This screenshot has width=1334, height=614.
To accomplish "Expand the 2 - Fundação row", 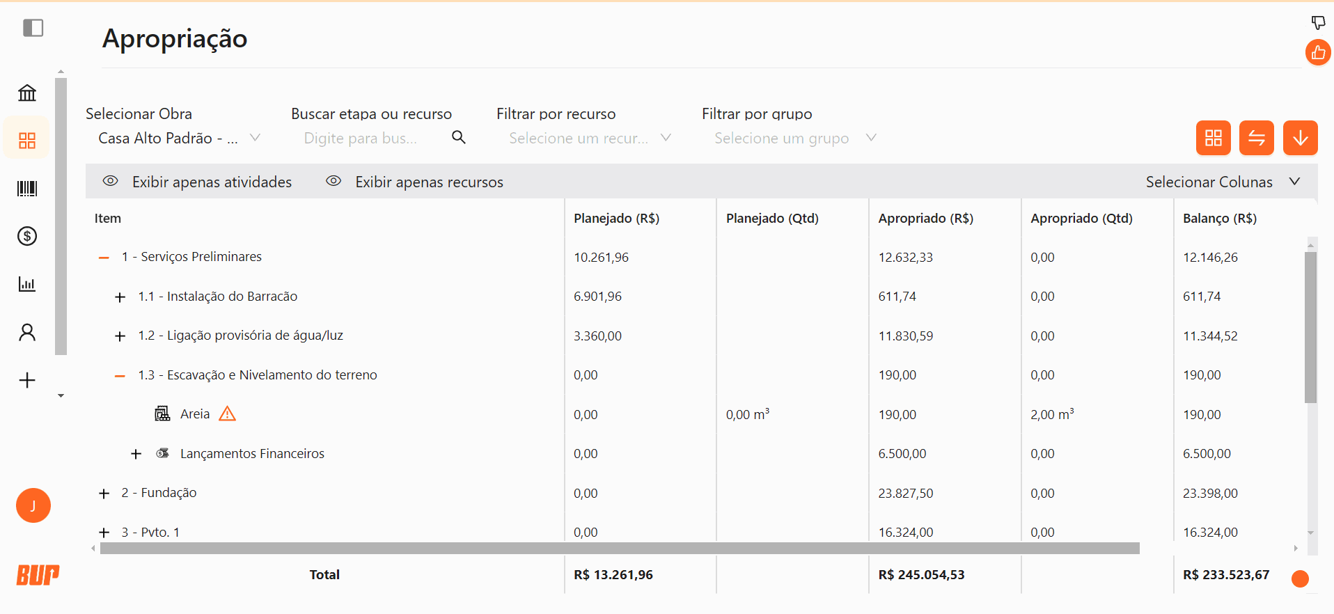I will [x=104, y=494].
